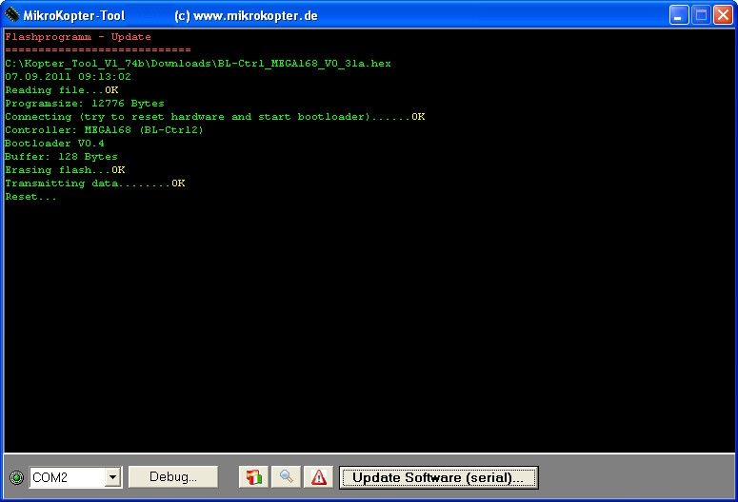Click the red warning triangle icon

(x=318, y=477)
